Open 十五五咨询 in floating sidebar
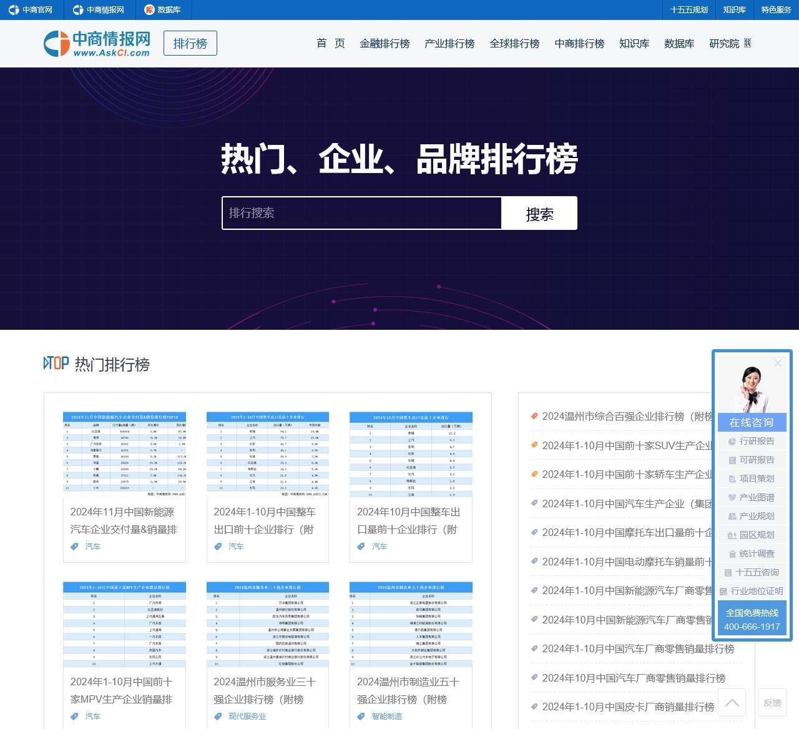The width and height of the screenshot is (799, 729). point(752,572)
